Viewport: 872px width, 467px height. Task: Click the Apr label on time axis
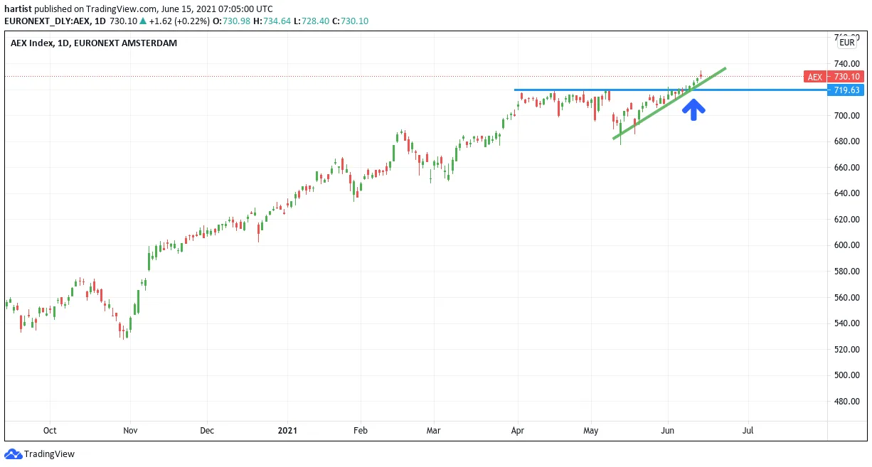pos(518,431)
